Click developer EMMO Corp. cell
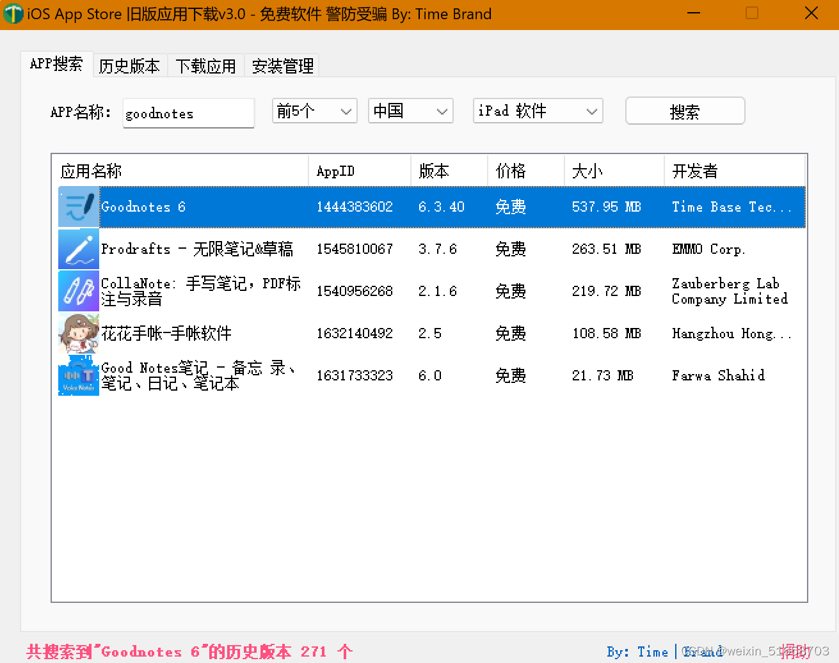The height and width of the screenshot is (663, 839). point(709,249)
